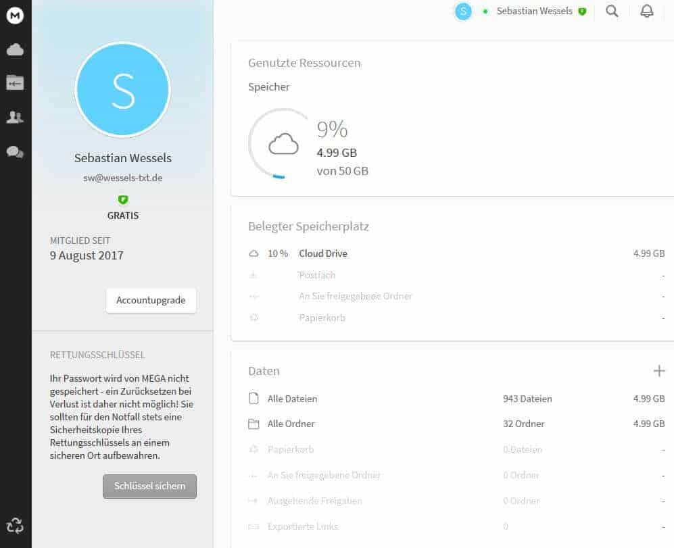Click the Alle Ordner folder icon

click(254, 424)
